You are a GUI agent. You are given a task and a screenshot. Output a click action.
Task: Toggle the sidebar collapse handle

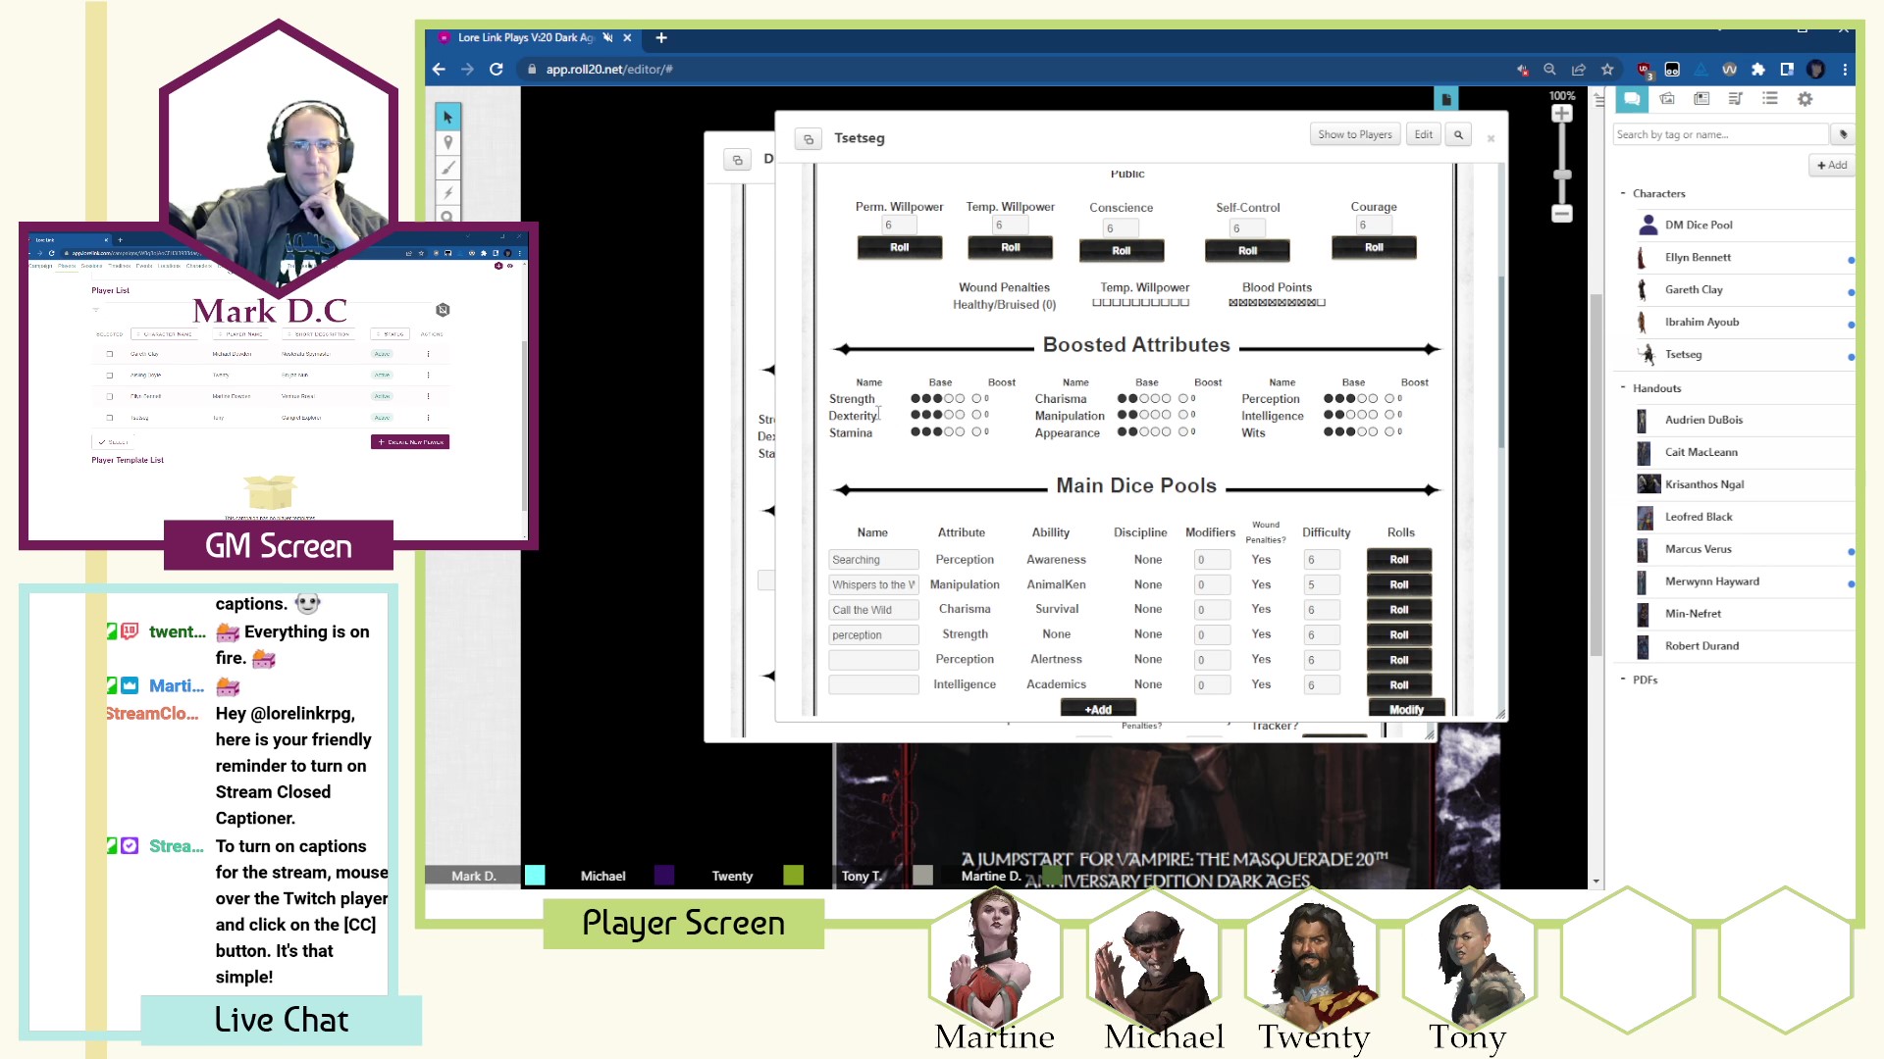pyautogui.click(x=1599, y=99)
